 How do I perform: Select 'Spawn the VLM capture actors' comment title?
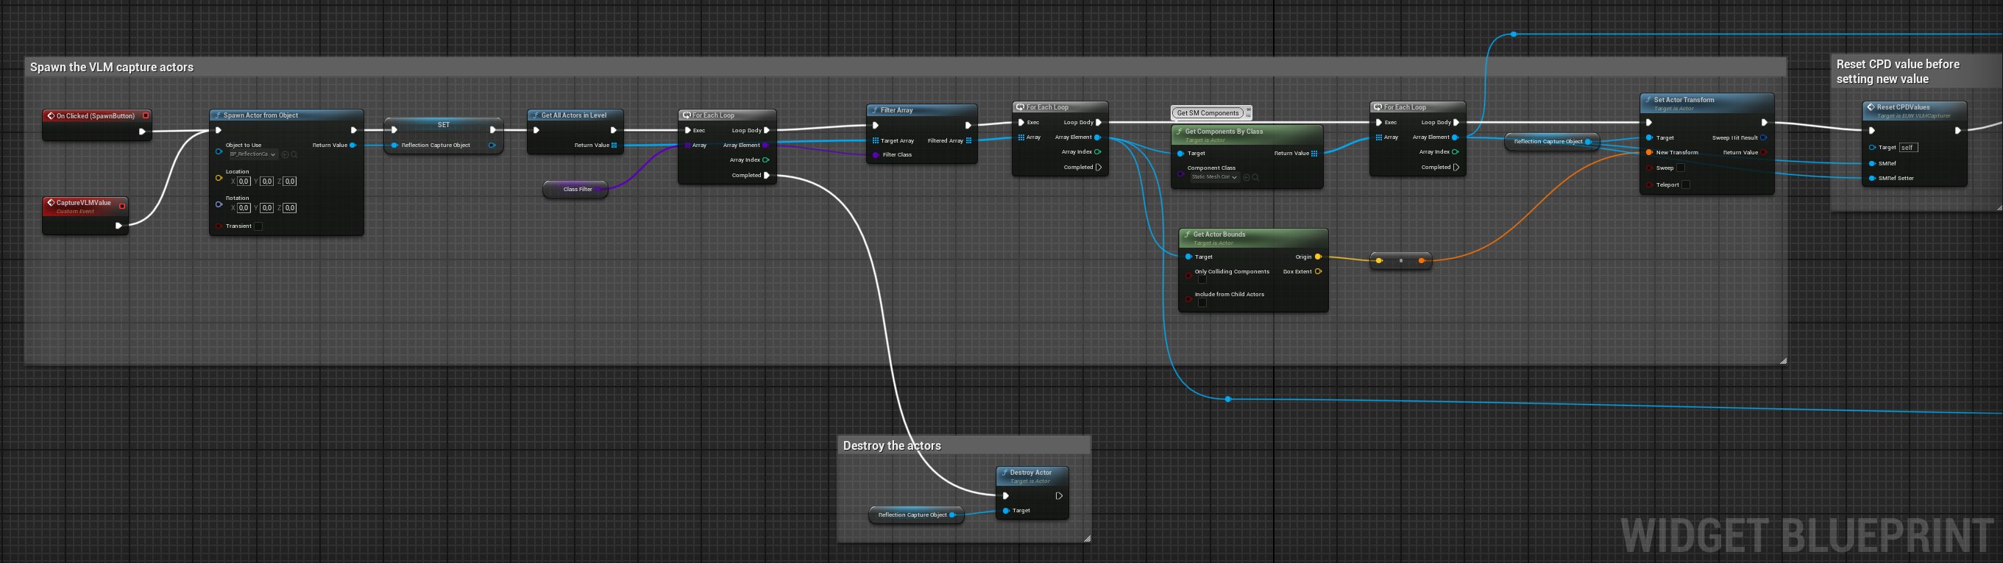112,68
